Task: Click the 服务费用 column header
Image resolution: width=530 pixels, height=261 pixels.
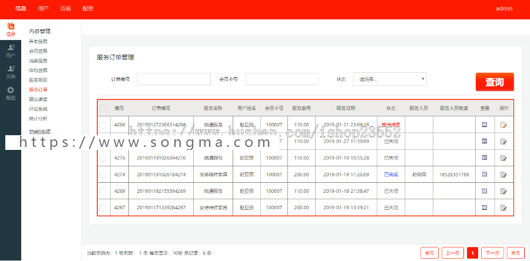Action: (x=301, y=109)
